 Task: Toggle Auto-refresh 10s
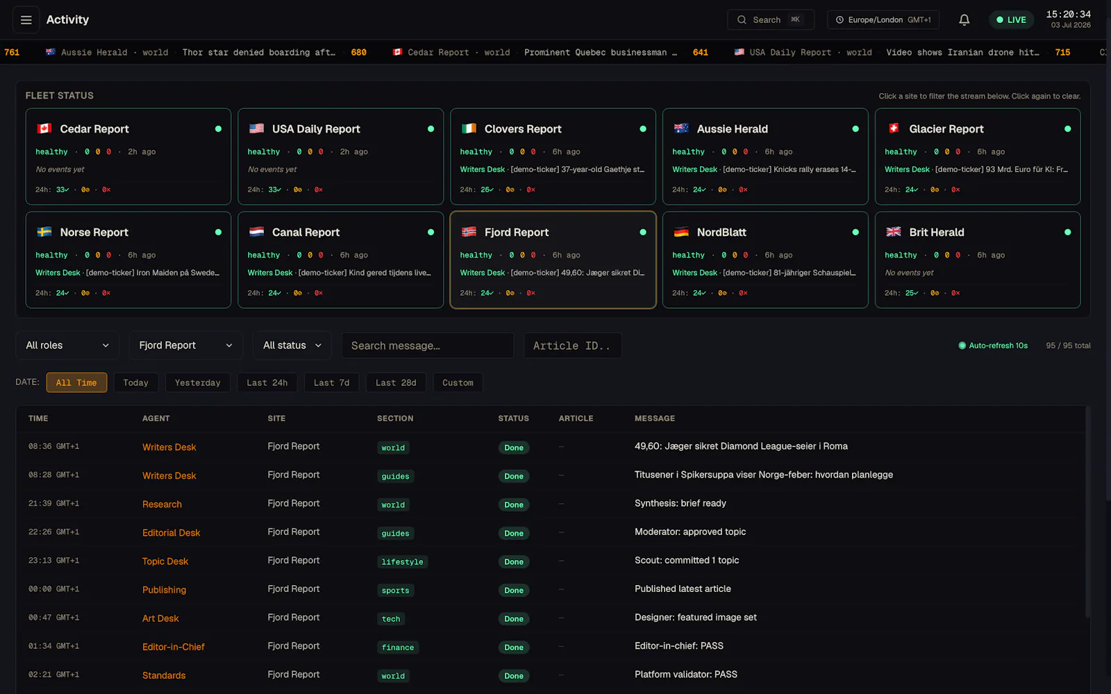point(993,346)
